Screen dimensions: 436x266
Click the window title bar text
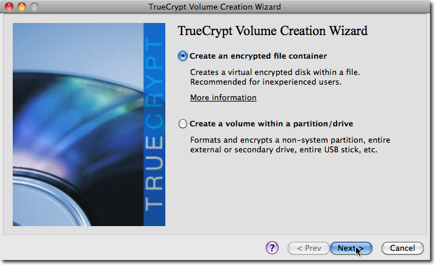point(214,7)
